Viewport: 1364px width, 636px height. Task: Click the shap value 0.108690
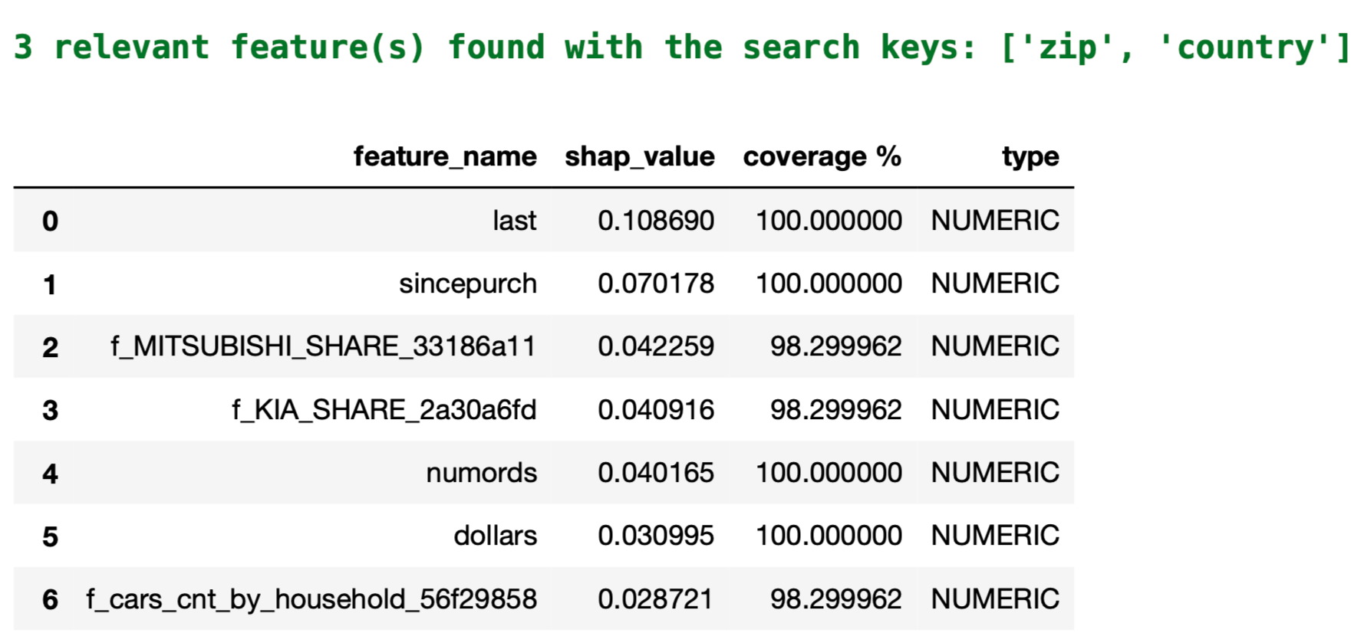pyautogui.click(x=655, y=221)
